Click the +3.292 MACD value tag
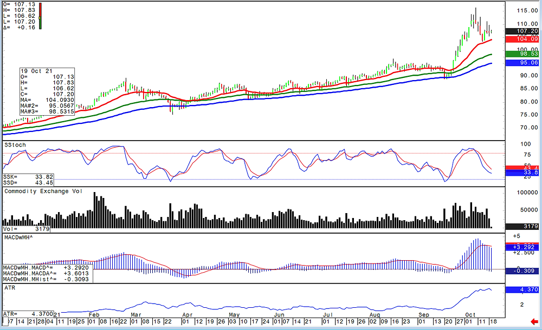 [522, 247]
